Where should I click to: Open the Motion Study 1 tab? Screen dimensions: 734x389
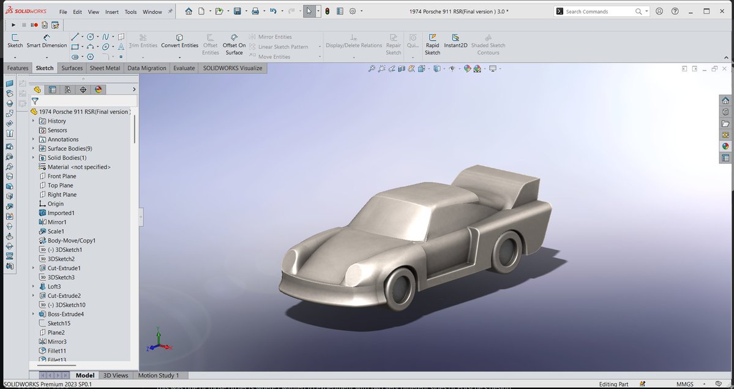coord(158,376)
